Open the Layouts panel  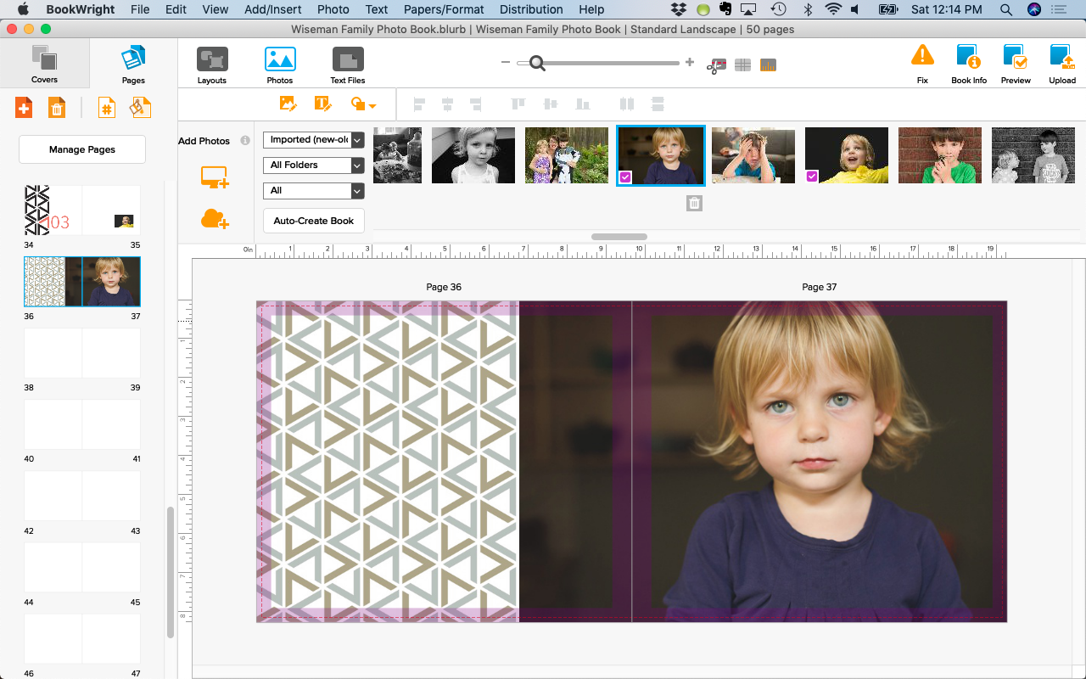tap(212, 65)
